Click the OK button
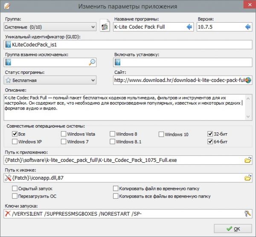Screen dimensions: 256x237 click(x=233, y=228)
